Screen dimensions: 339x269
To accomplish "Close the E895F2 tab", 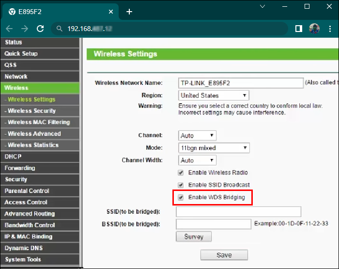I will click(111, 12).
